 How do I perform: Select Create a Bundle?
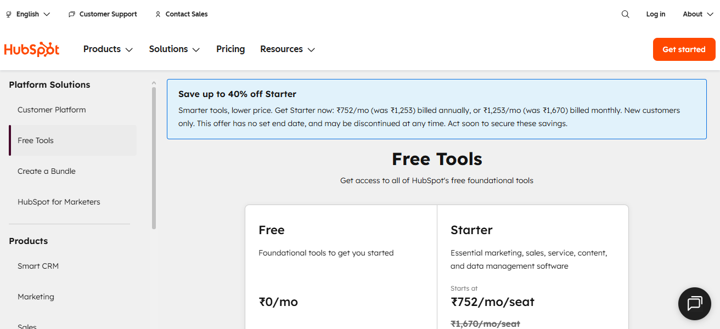click(46, 171)
